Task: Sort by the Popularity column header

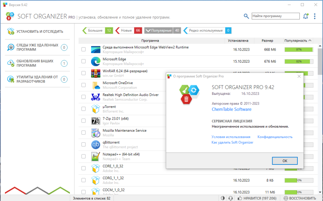Action: (298, 41)
